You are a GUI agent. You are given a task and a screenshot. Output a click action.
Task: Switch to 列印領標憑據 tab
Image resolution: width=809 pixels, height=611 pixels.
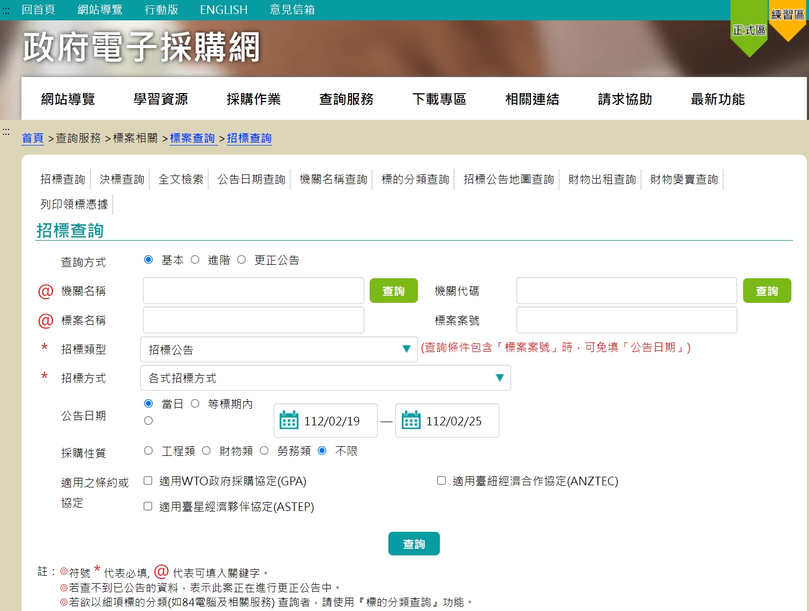(x=74, y=204)
